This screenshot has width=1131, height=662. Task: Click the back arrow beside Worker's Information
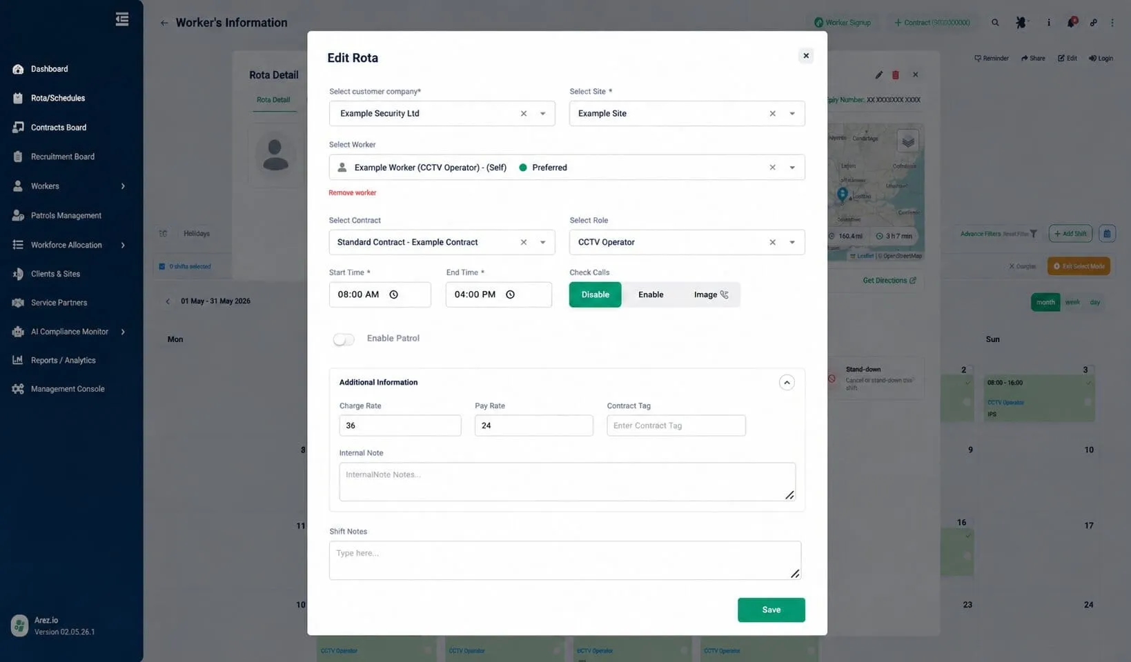coord(164,23)
